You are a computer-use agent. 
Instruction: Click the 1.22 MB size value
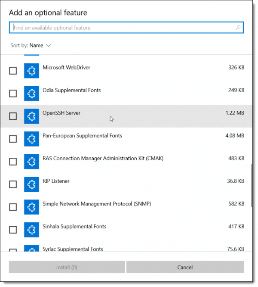[235, 113]
